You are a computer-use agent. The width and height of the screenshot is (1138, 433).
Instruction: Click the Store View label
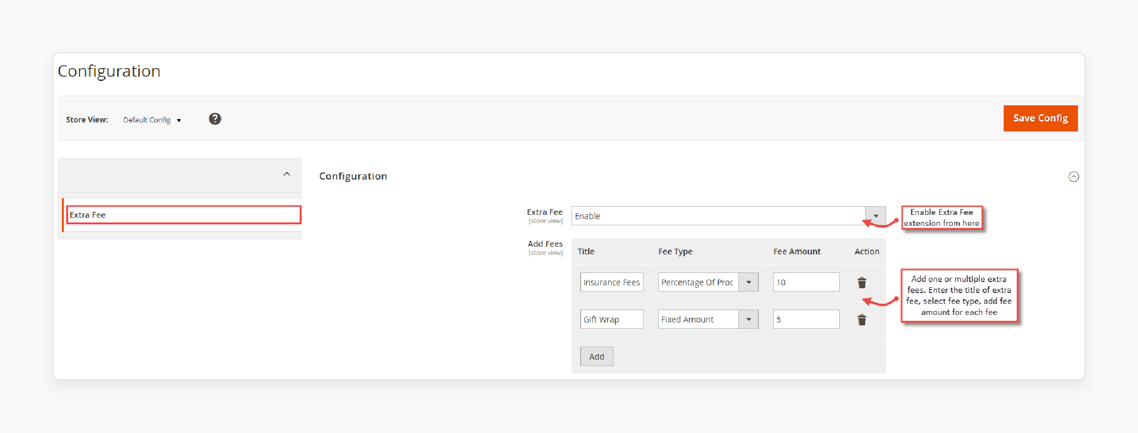87,120
